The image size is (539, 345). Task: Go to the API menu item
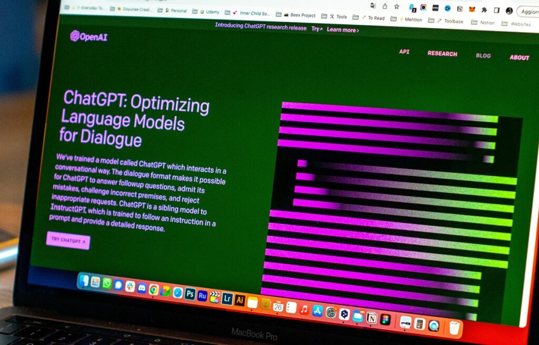(x=404, y=52)
